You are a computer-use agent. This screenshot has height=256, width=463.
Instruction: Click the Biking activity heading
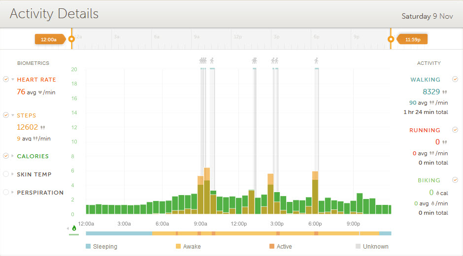[x=429, y=180]
